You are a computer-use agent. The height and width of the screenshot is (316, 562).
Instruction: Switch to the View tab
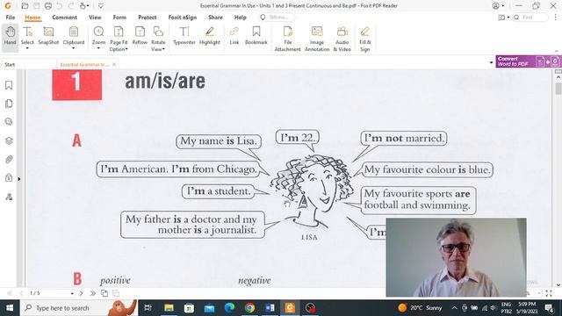point(95,18)
